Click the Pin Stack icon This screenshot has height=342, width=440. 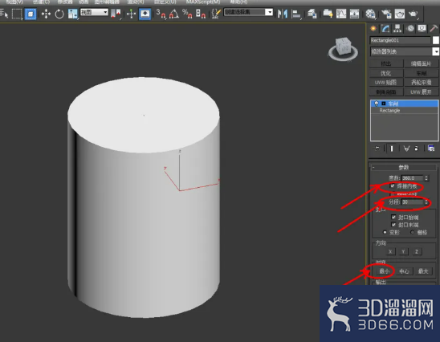pyautogui.click(x=377, y=149)
